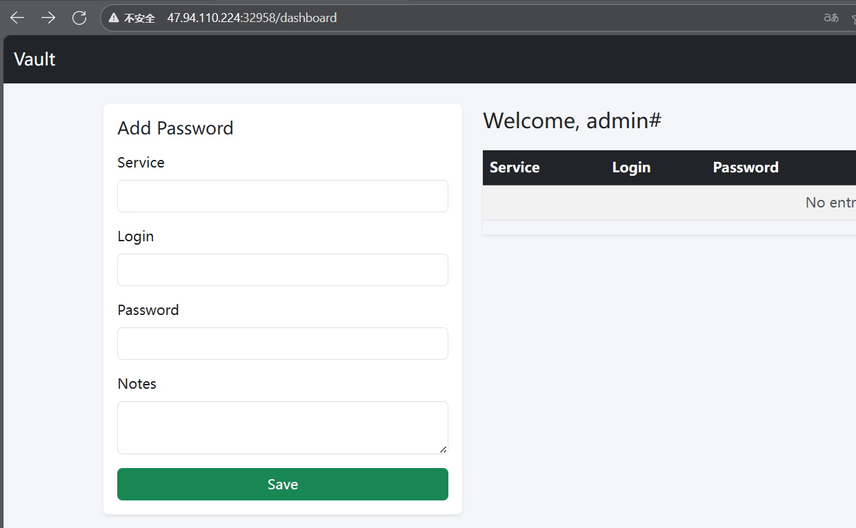The height and width of the screenshot is (528, 856).
Task: Click the address bar URL
Action: tap(252, 18)
